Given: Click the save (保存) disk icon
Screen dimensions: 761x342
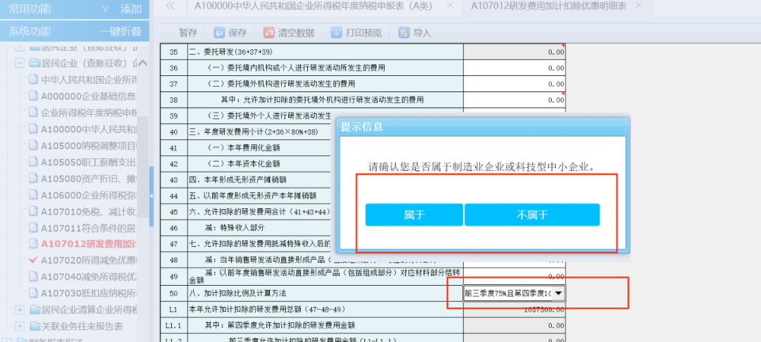Looking at the screenshot, I should tap(219, 32).
